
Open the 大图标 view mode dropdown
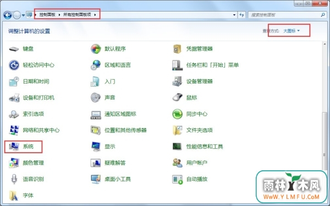[291, 31]
